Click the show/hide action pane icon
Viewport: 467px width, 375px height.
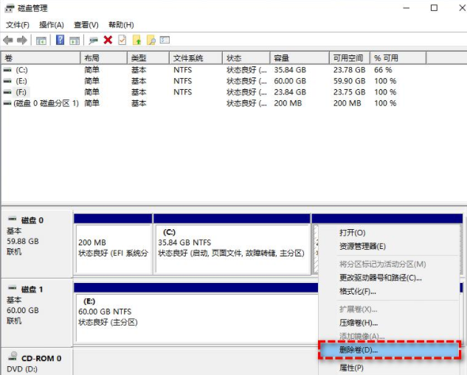click(75, 41)
